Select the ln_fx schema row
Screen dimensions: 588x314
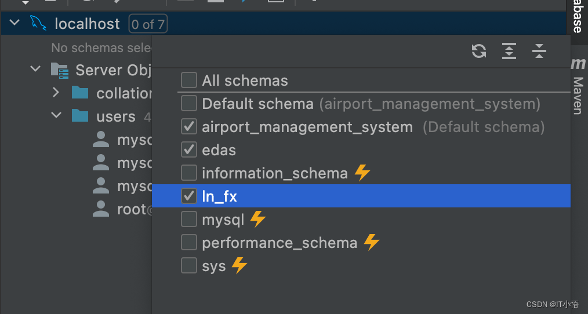pos(361,196)
